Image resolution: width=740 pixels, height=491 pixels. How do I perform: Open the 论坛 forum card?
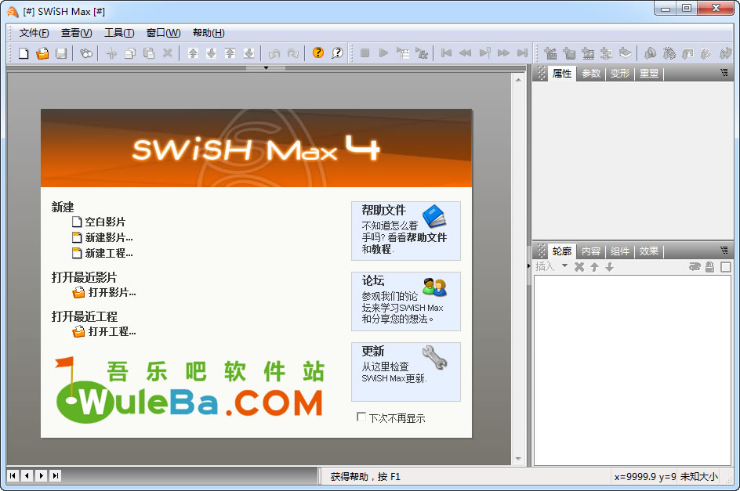[406, 301]
